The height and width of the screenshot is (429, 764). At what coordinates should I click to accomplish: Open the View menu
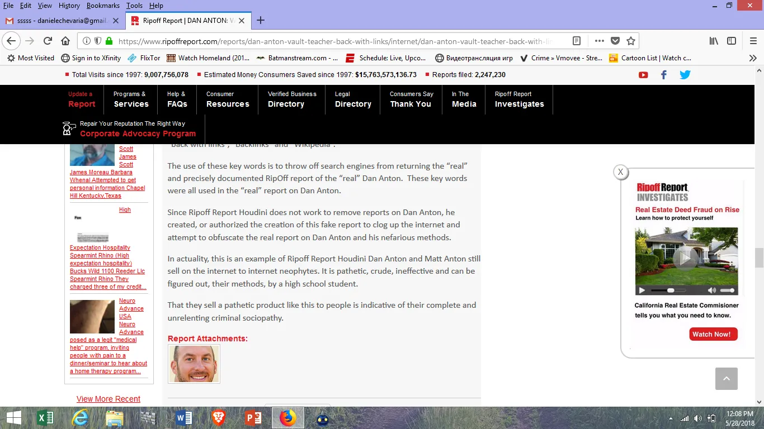tap(45, 6)
